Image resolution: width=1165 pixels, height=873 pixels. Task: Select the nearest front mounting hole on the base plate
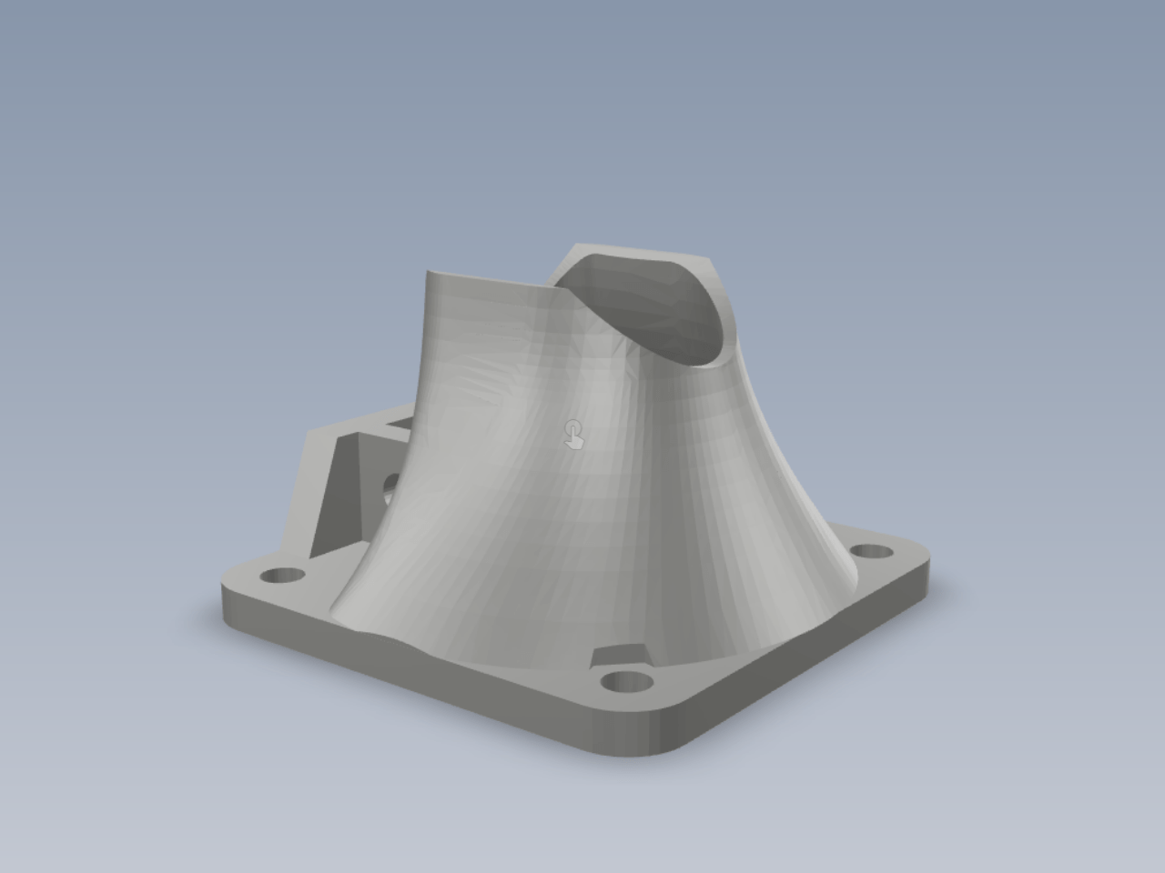coord(628,682)
